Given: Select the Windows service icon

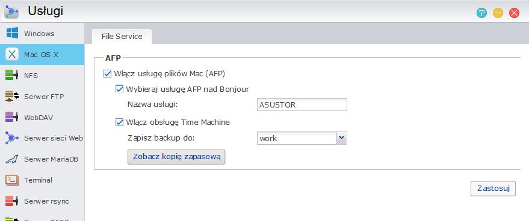Looking at the screenshot, I should pyautogui.click(x=12, y=33).
